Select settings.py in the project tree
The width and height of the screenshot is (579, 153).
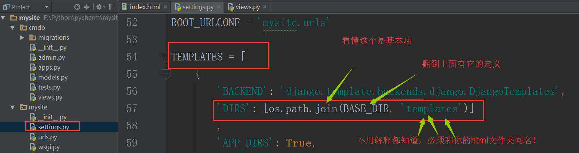(54, 127)
